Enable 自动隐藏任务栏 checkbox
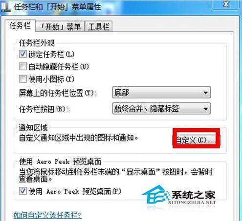The width and height of the screenshot is (242, 221). click(22, 66)
